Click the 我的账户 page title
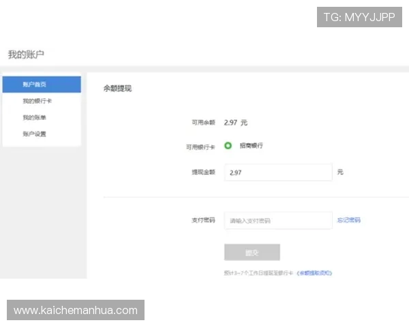The image size is (409, 327). tap(26, 54)
